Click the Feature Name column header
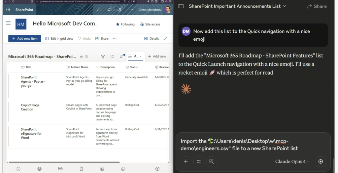338x173 pixels. point(78,67)
